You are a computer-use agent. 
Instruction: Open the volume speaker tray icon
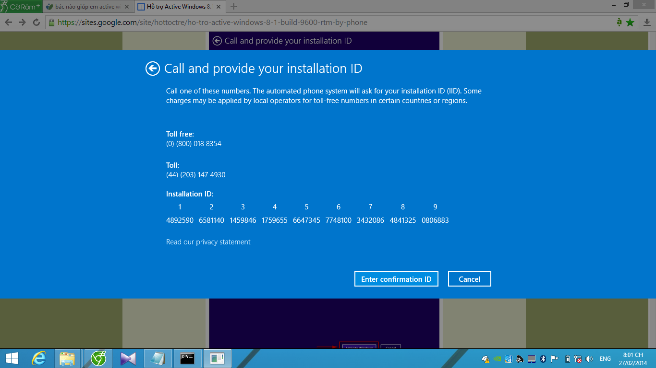point(589,358)
